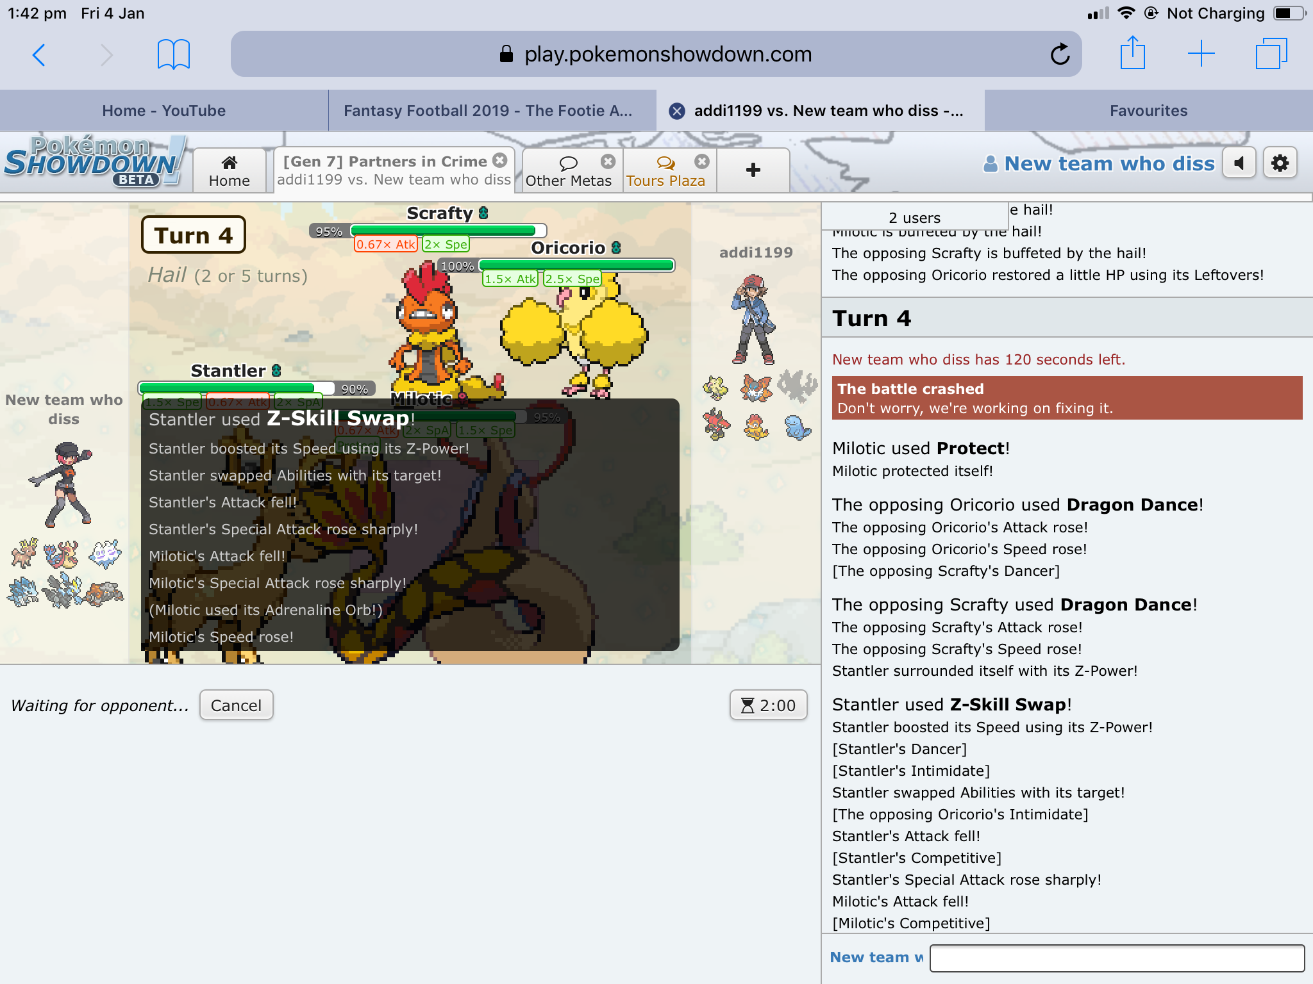1313x984 pixels.
Task: Click addi1199's Oricorio team icon
Action: coord(715,388)
